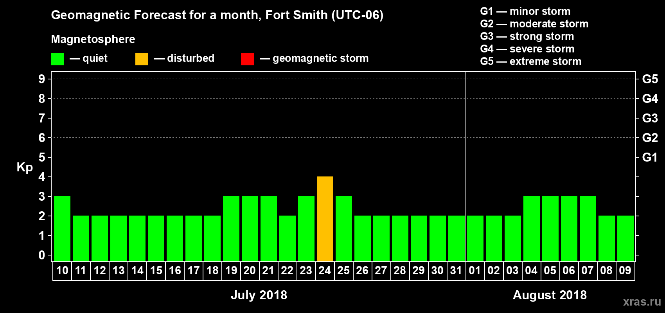Click the G4 label on right axis
Viewport: 665px width, 313px height.
650,99
